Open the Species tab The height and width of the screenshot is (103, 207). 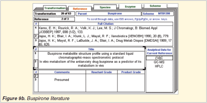(105, 7)
